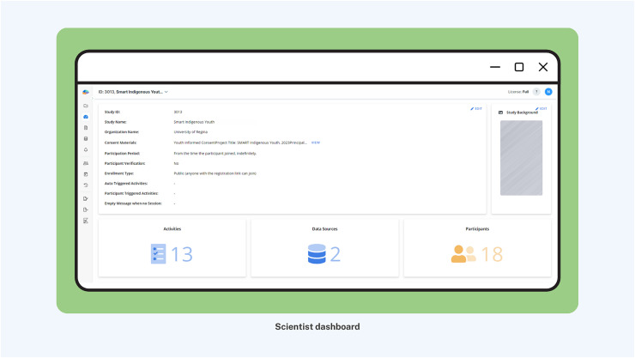Click the Study Background image thumbnail
635x358 pixels.
tap(521, 158)
